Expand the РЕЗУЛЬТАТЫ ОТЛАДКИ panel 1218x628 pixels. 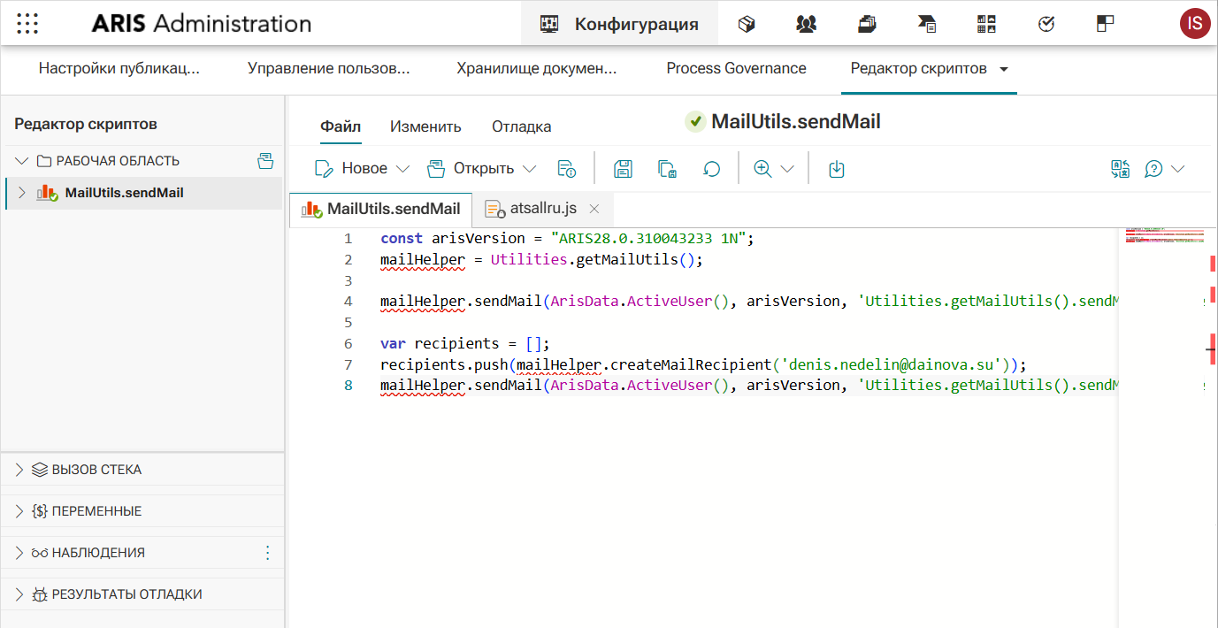(x=20, y=594)
